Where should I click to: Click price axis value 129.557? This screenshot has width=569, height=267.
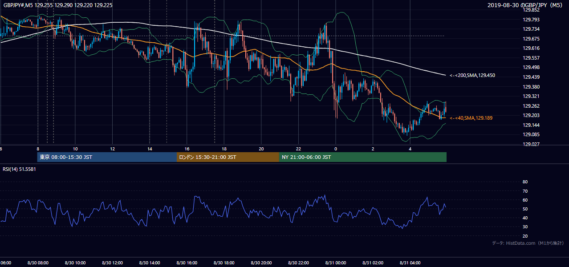tap(531, 58)
